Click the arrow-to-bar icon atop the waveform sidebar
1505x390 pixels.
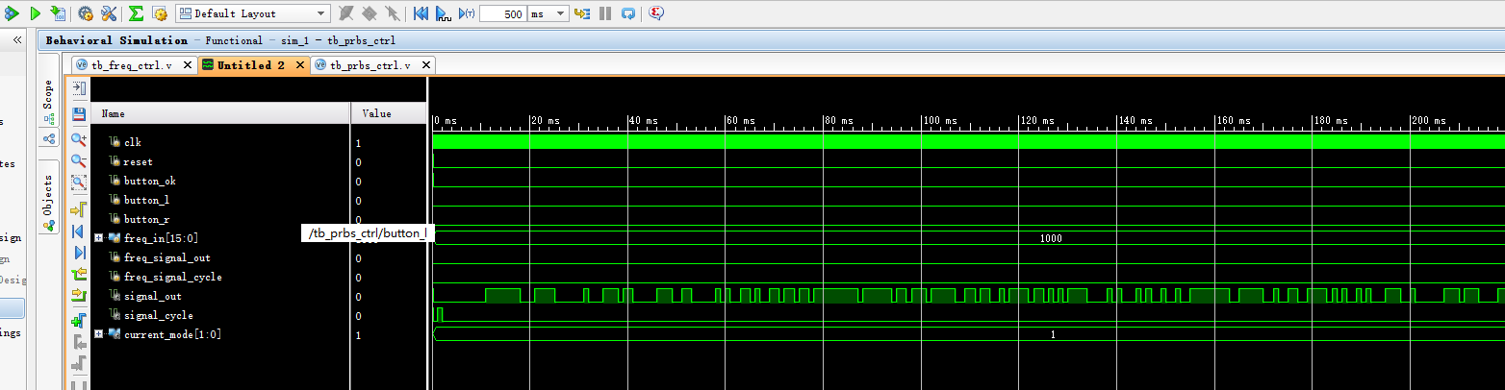pos(79,87)
